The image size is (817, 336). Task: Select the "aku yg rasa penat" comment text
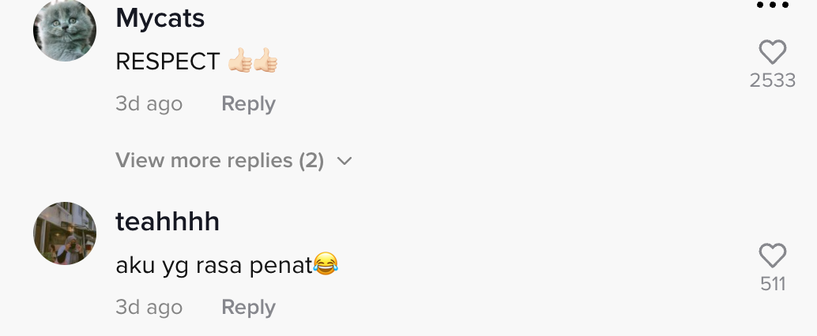click(x=213, y=266)
